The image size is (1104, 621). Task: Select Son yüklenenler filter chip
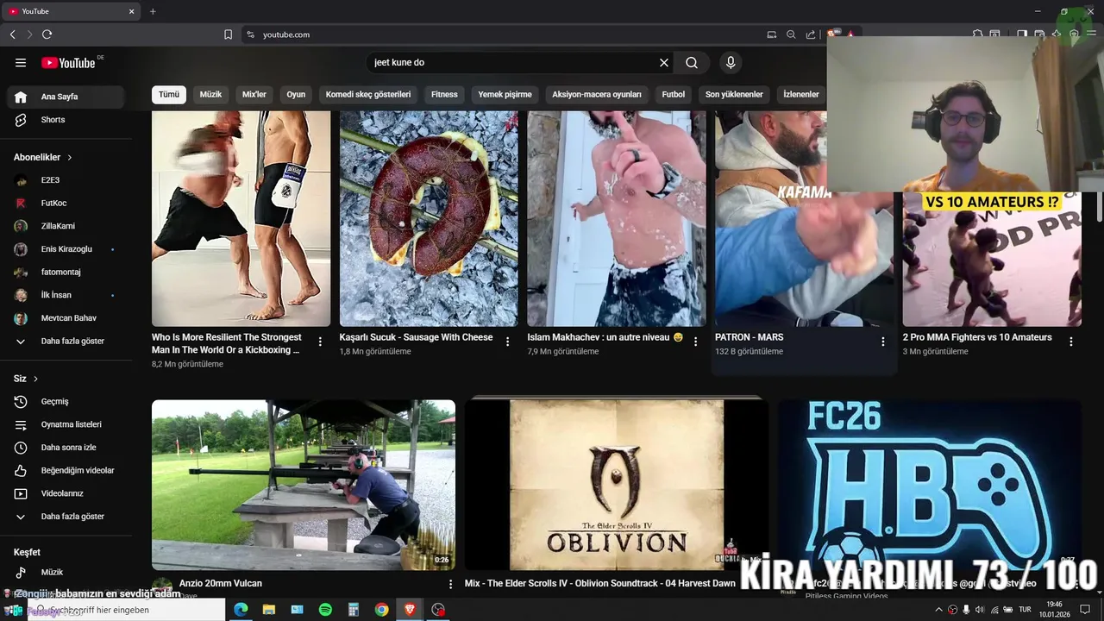pyautogui.click(x=734, y=94)
